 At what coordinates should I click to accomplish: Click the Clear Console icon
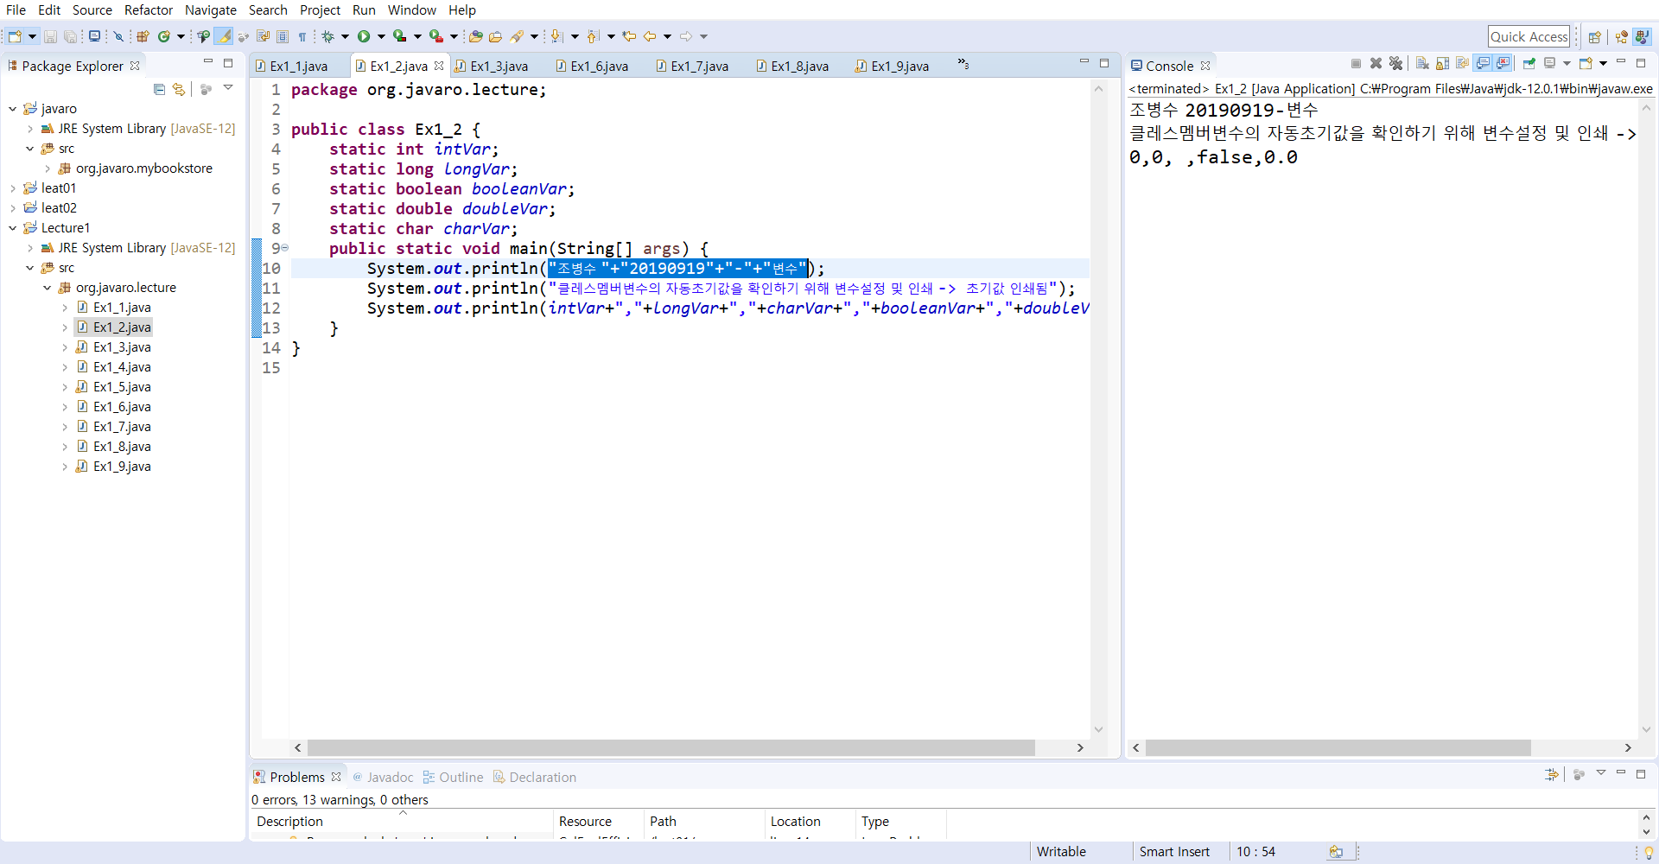[1422, 63]
